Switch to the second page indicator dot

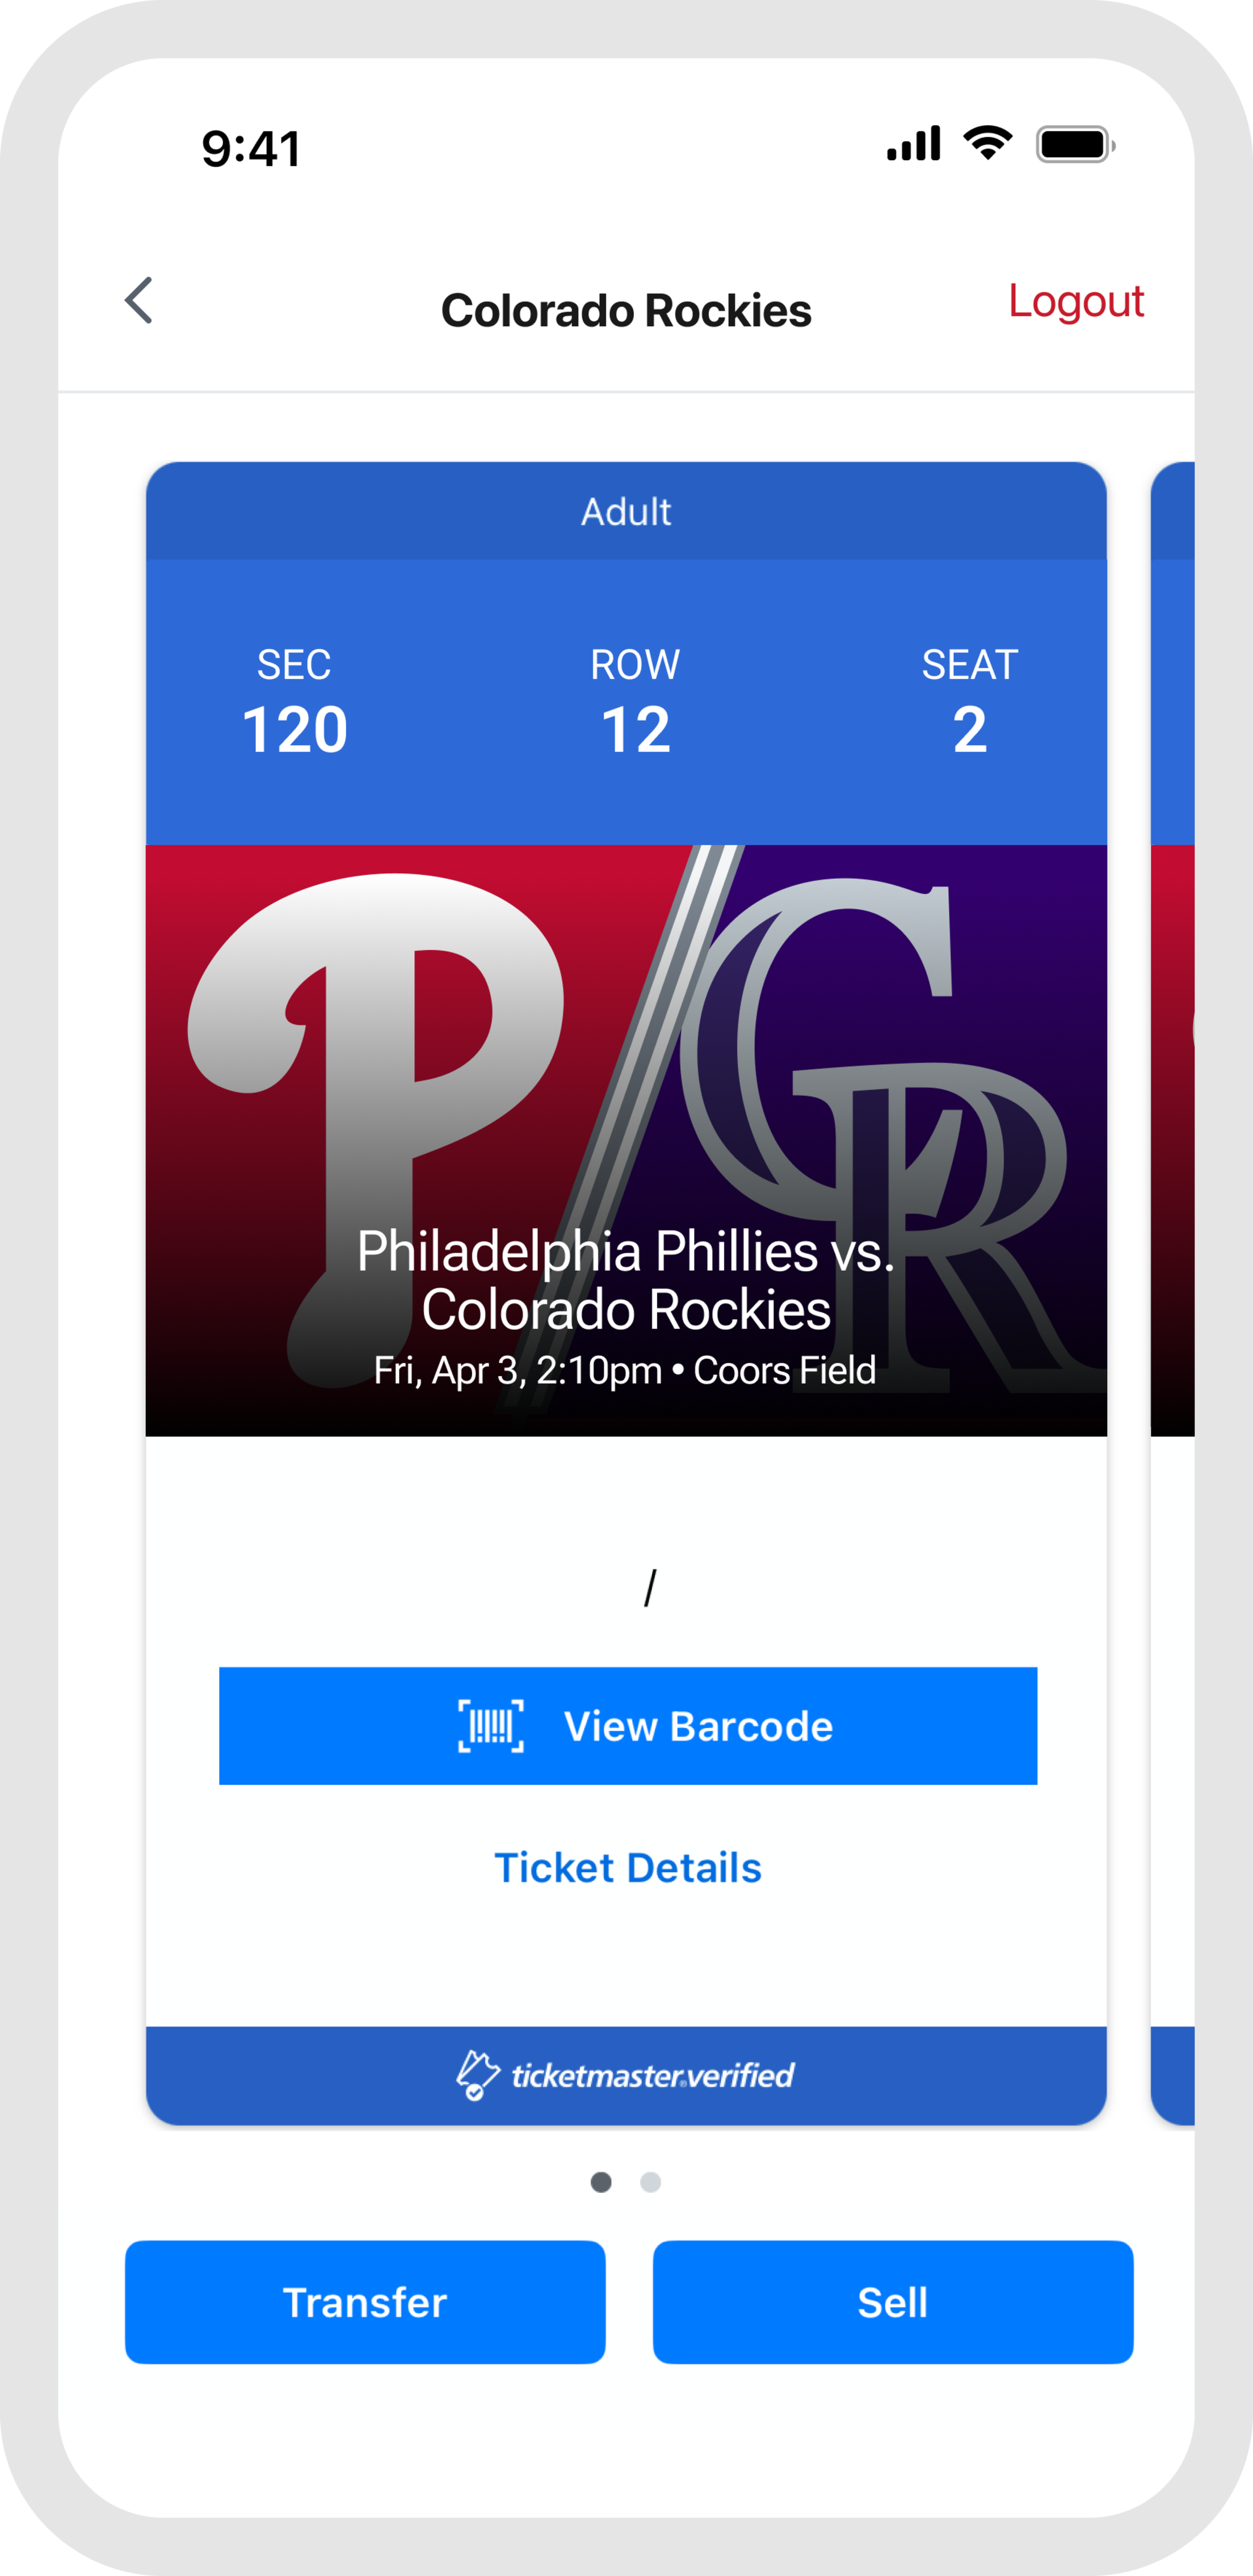pyautogui.click(x=650, y=2182)
